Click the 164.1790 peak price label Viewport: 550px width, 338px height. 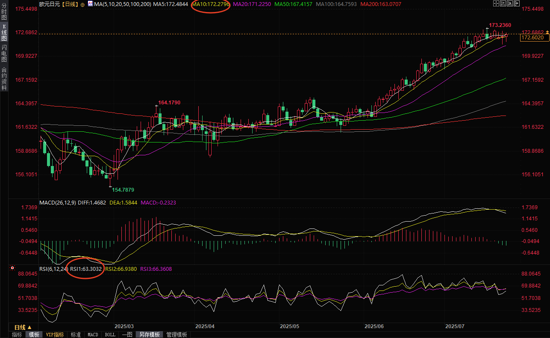(169, 103)
